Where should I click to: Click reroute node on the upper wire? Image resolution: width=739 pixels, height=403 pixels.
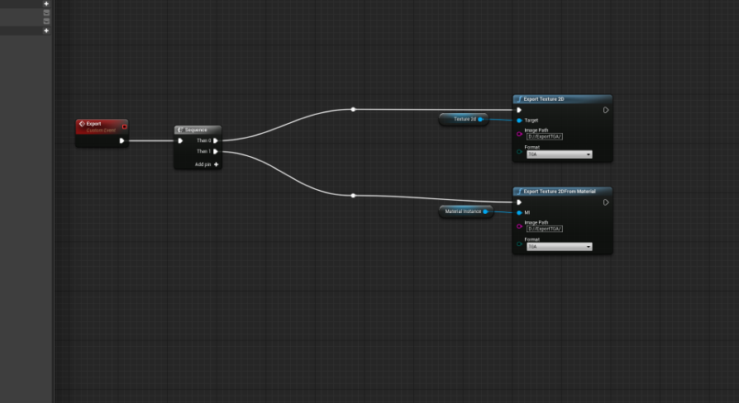pos(353,109)
